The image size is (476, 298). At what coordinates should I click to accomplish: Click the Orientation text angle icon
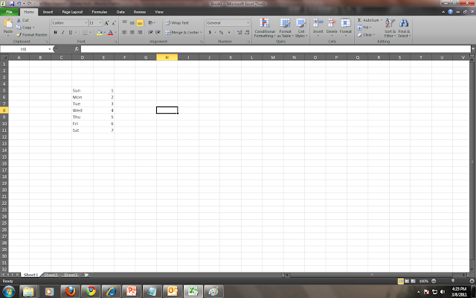[x=151, y=23]
